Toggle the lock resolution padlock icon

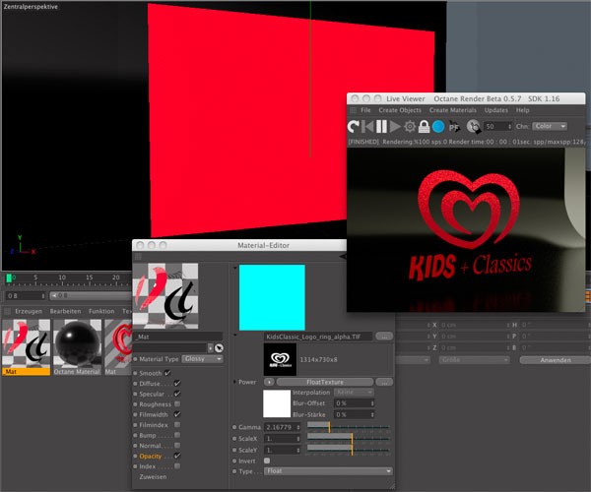424,127
